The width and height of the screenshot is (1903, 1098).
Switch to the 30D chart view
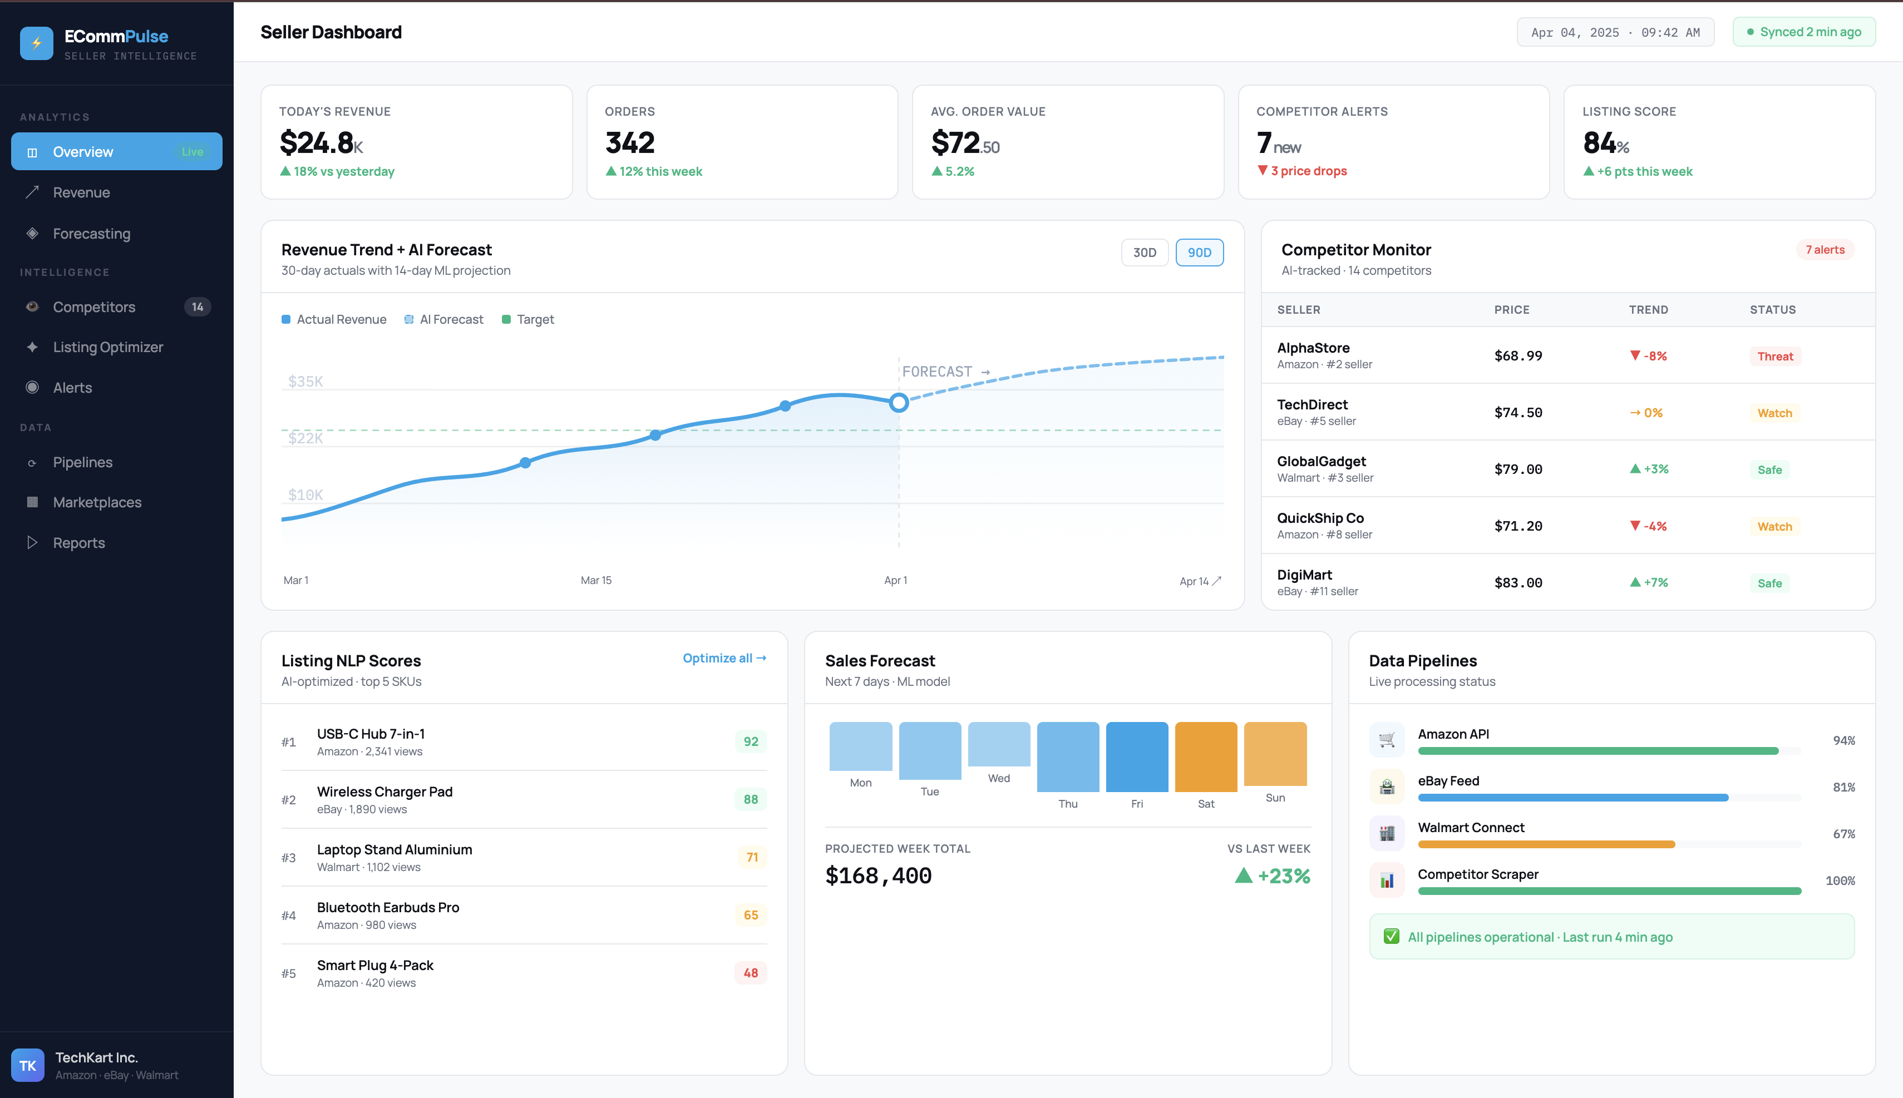pyautogui.click(x=1144, y=252)
